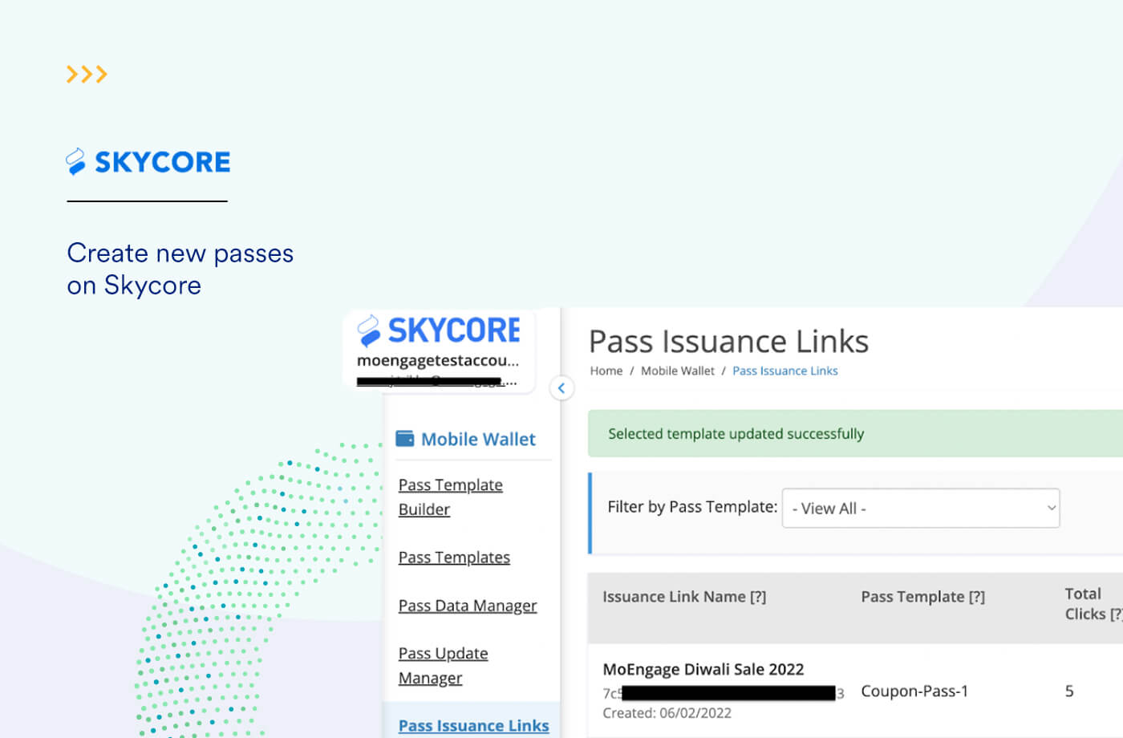Click the Total Clicks column header
The height and width of the screenshot is (738, 1123).
1093,603
